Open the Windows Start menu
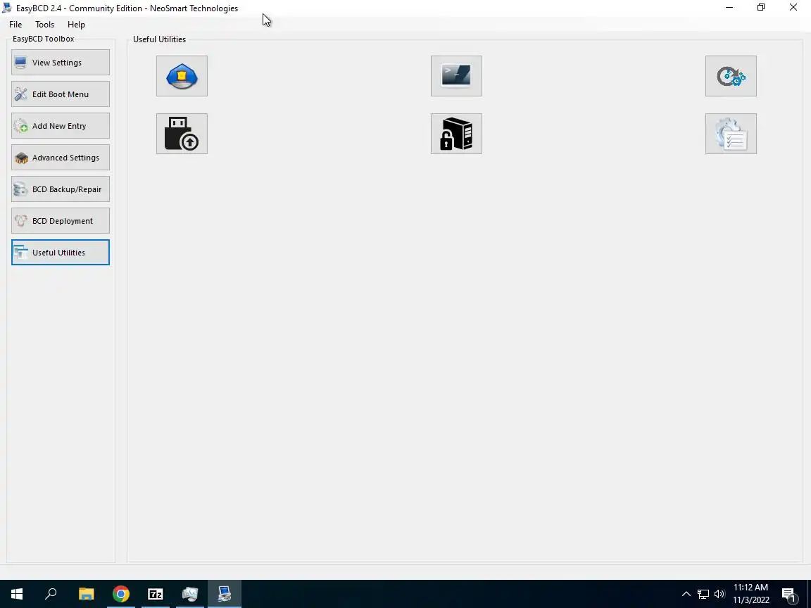This screenshot has height=608, width=811. (x=17, y=594)
